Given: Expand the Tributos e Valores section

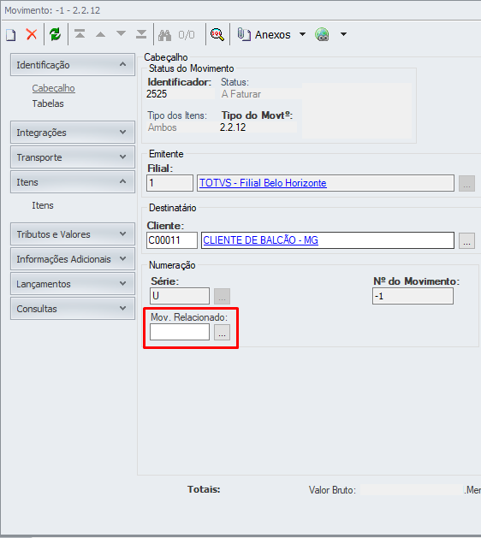Looking at the screenshot, I should [x=73, y=234].
